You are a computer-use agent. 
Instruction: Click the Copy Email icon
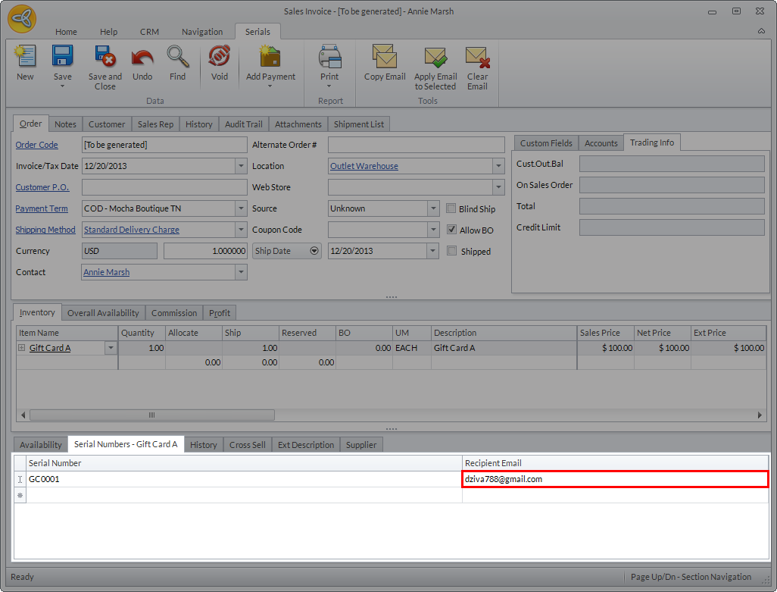[x=385, y=58]
